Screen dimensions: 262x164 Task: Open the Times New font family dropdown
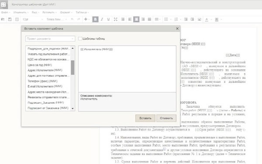[56, 19]
